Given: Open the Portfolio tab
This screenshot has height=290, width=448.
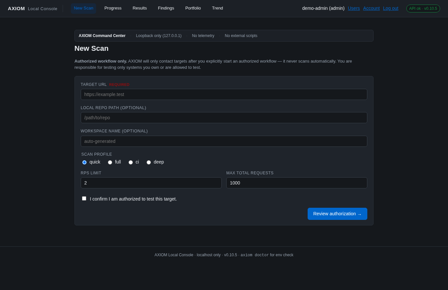Looking at the screenshot, I should point(193,8).
